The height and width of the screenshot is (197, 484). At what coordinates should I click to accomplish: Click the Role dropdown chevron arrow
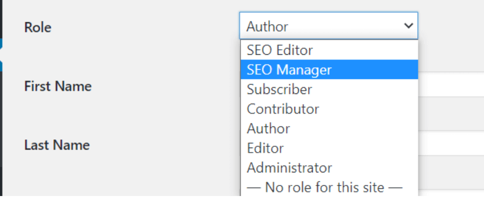408,26
